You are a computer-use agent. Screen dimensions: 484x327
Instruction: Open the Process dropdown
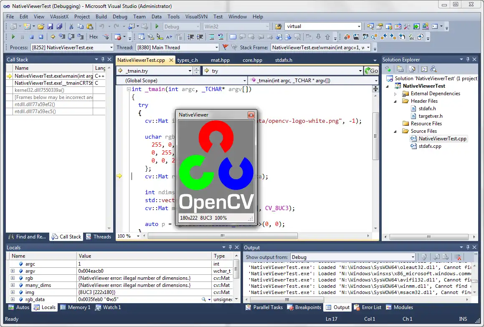tap(111, 48)
